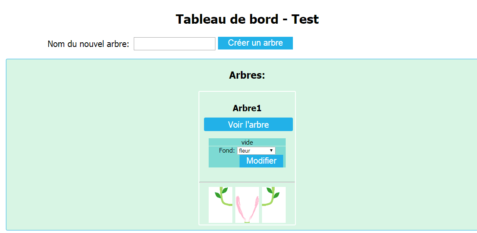Click the right green stem thumbnail
The height and width of the screenshot is (233, 477).
[x=274, y=205]
